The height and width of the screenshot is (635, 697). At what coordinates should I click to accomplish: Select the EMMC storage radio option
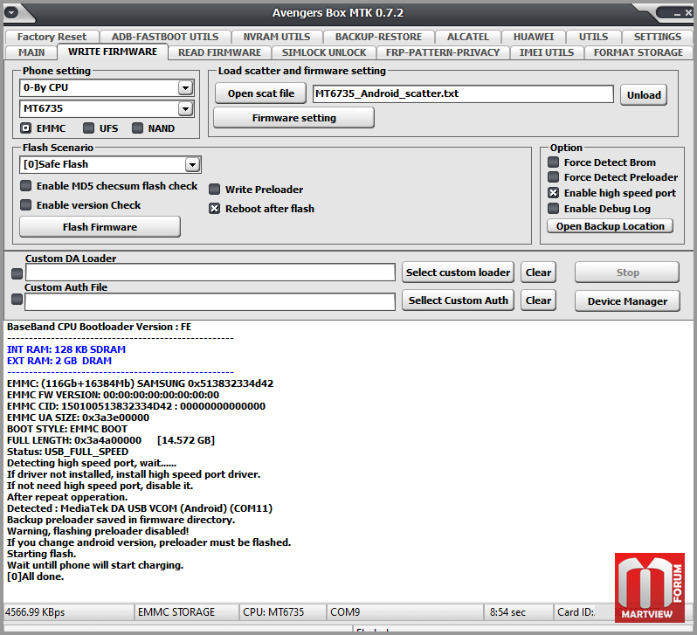coord(26,128)
